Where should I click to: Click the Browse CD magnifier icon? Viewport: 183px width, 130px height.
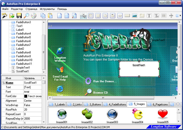(88, 92)
